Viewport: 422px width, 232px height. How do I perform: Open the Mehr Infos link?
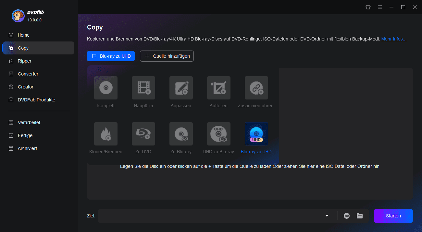394,39
